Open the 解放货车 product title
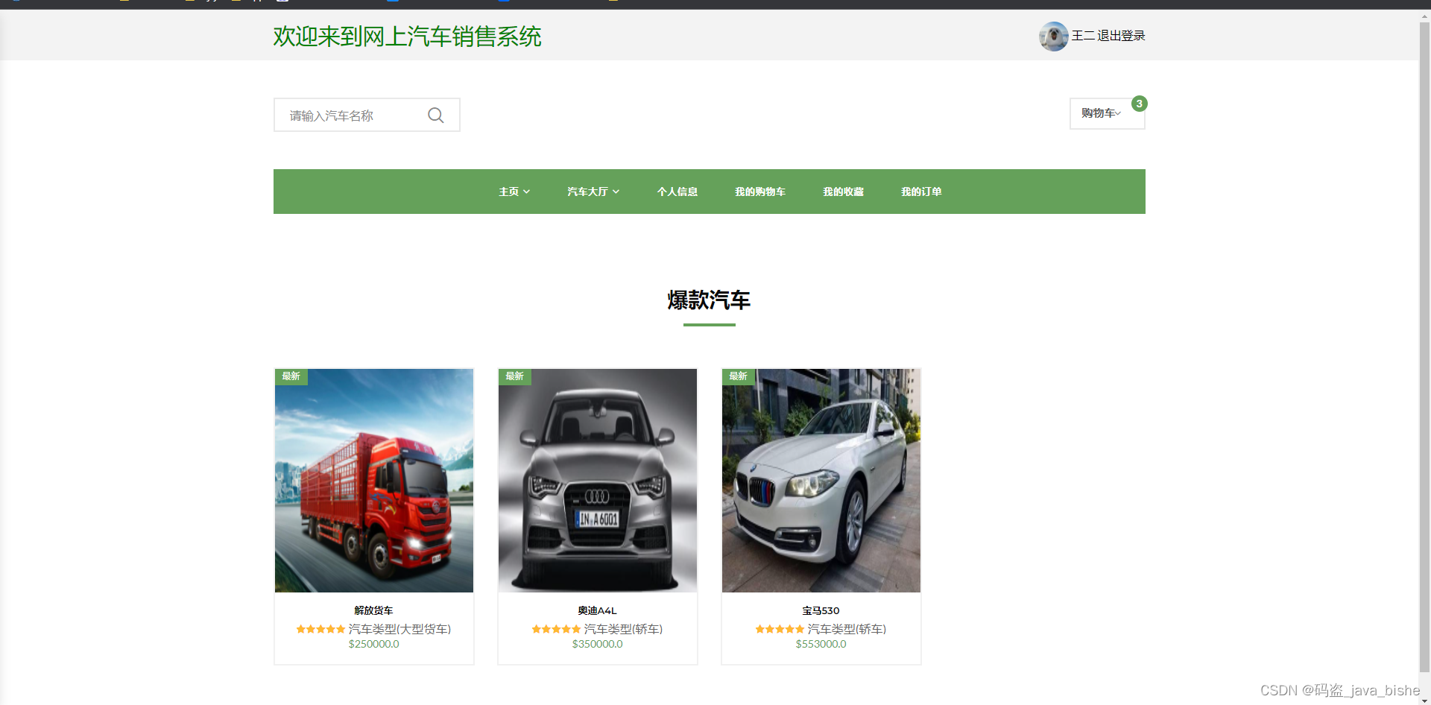The image size is (1431, 705). pyautogui.click(x=373, y=610)
